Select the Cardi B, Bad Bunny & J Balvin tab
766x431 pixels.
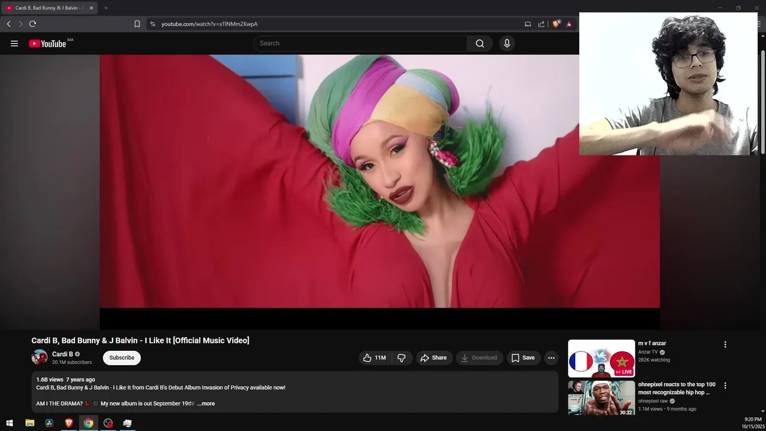(x=49, y=8)
